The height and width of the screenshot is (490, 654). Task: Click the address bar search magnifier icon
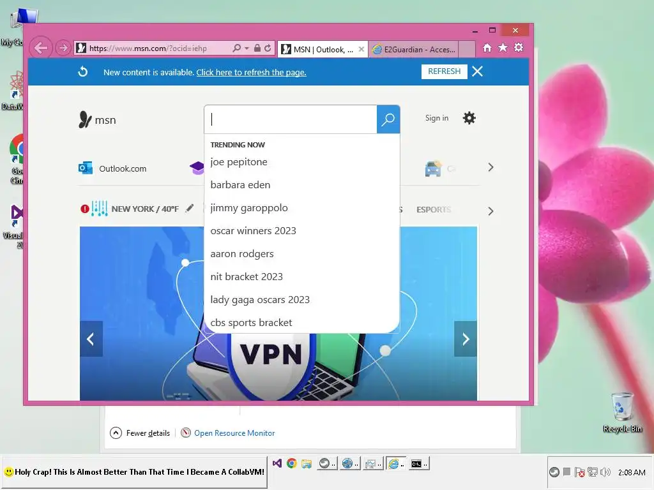236,48
